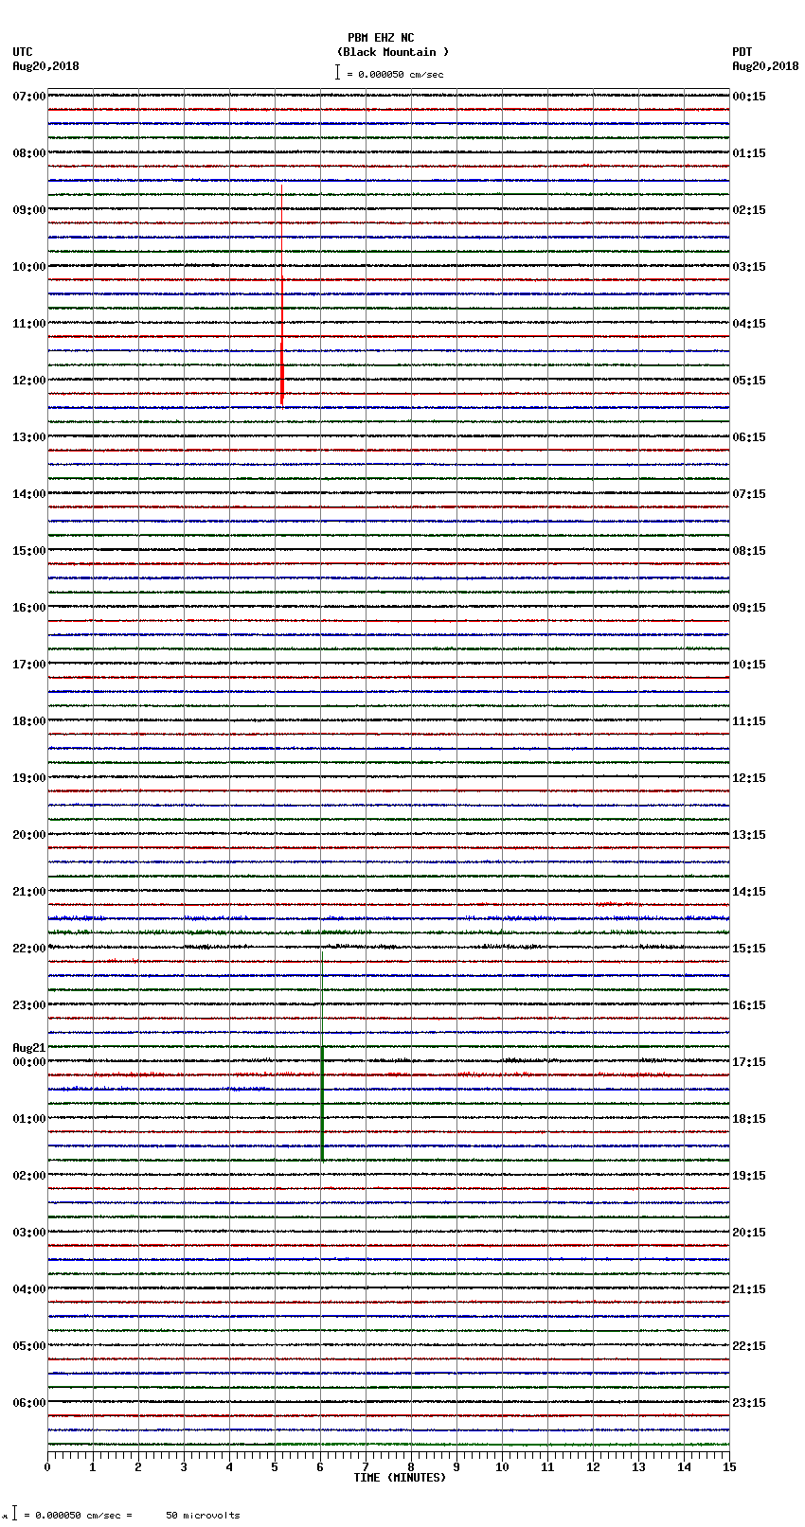The height and width of the screenshot is (1527, 805).
Task: Click the '00:15' PDT time label
Action: tap(749, 97)
